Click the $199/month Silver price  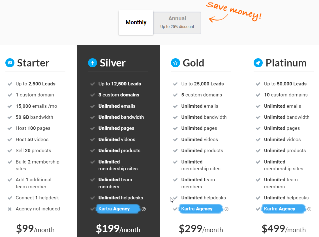pyautogui.click(x=118, y=230)
